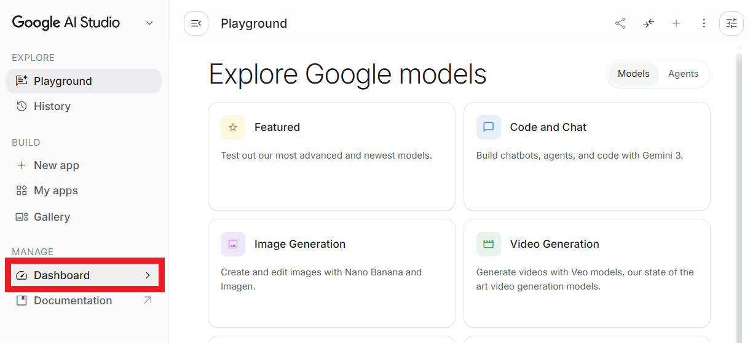The image size is (750, 343).
Task: Click the Documentation book icon
Action: (x=22, y=301)
